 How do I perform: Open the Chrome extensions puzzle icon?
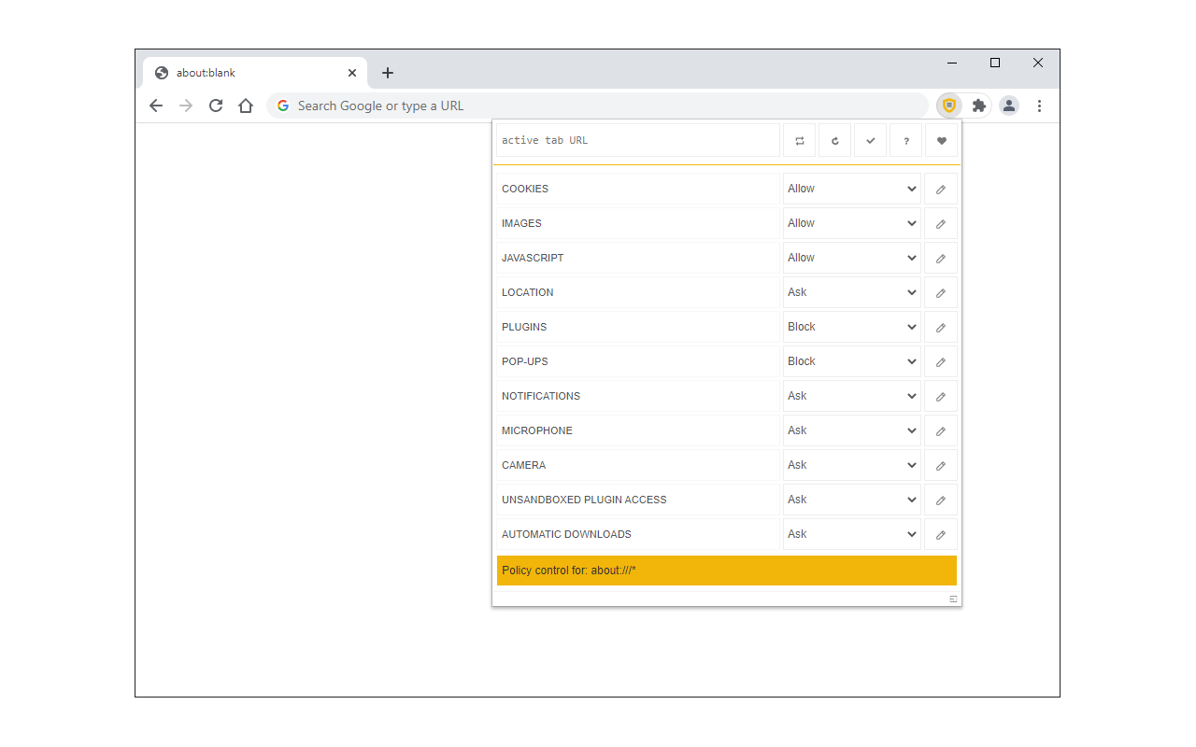coord(978,106)
